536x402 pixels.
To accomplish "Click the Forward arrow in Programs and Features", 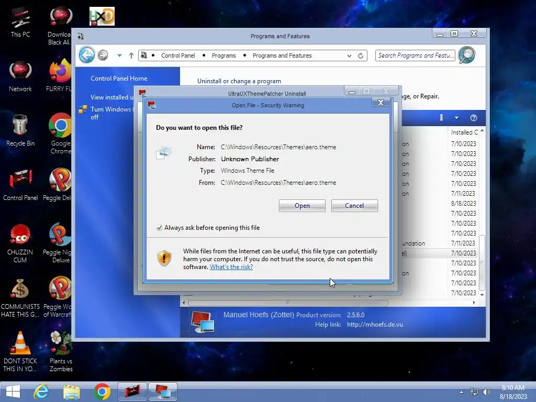I will 103,55.
